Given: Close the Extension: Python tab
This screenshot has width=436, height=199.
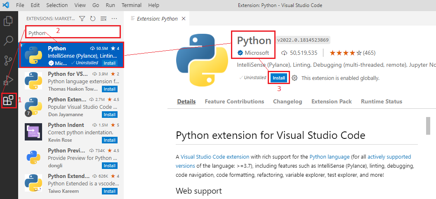Looking at the screenshot, I should [x=183, y=19].
